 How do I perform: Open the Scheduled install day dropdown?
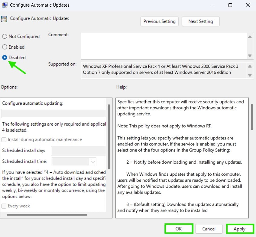point(78,150)
